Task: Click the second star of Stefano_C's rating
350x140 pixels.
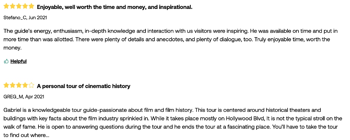Action: (12, 6)
